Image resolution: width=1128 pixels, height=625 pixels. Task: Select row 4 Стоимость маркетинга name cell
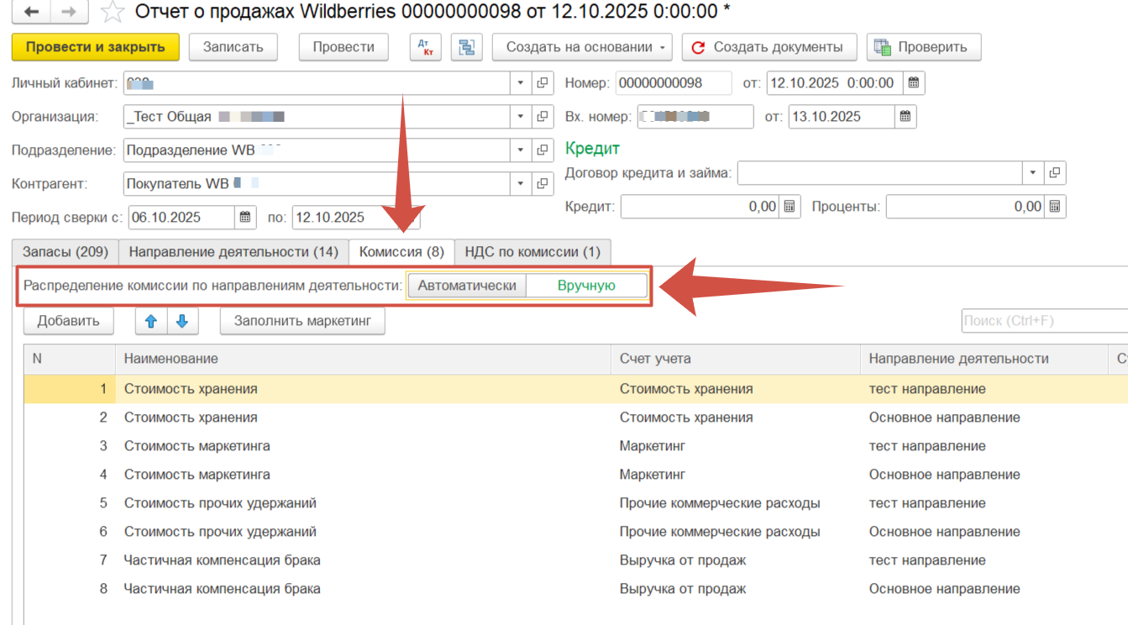[x=363, y=475]
